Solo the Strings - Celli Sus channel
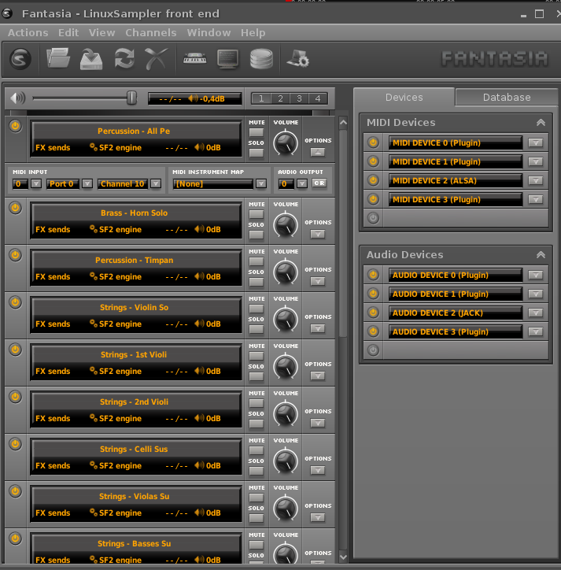This screenshot has width=561, height=570. coord(257,471)
